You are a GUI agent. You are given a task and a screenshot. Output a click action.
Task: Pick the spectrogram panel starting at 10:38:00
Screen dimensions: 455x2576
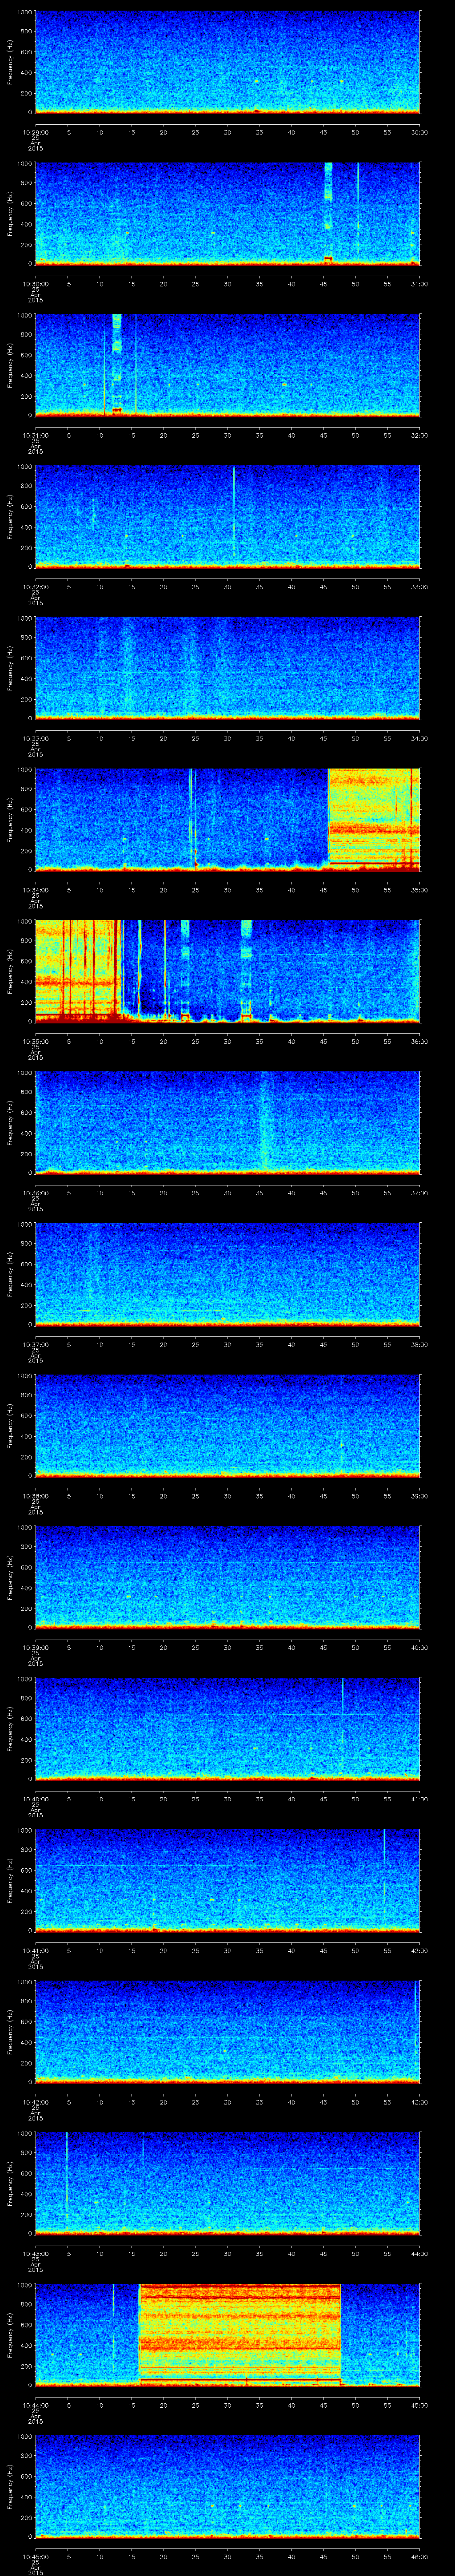coord(228,1426)
